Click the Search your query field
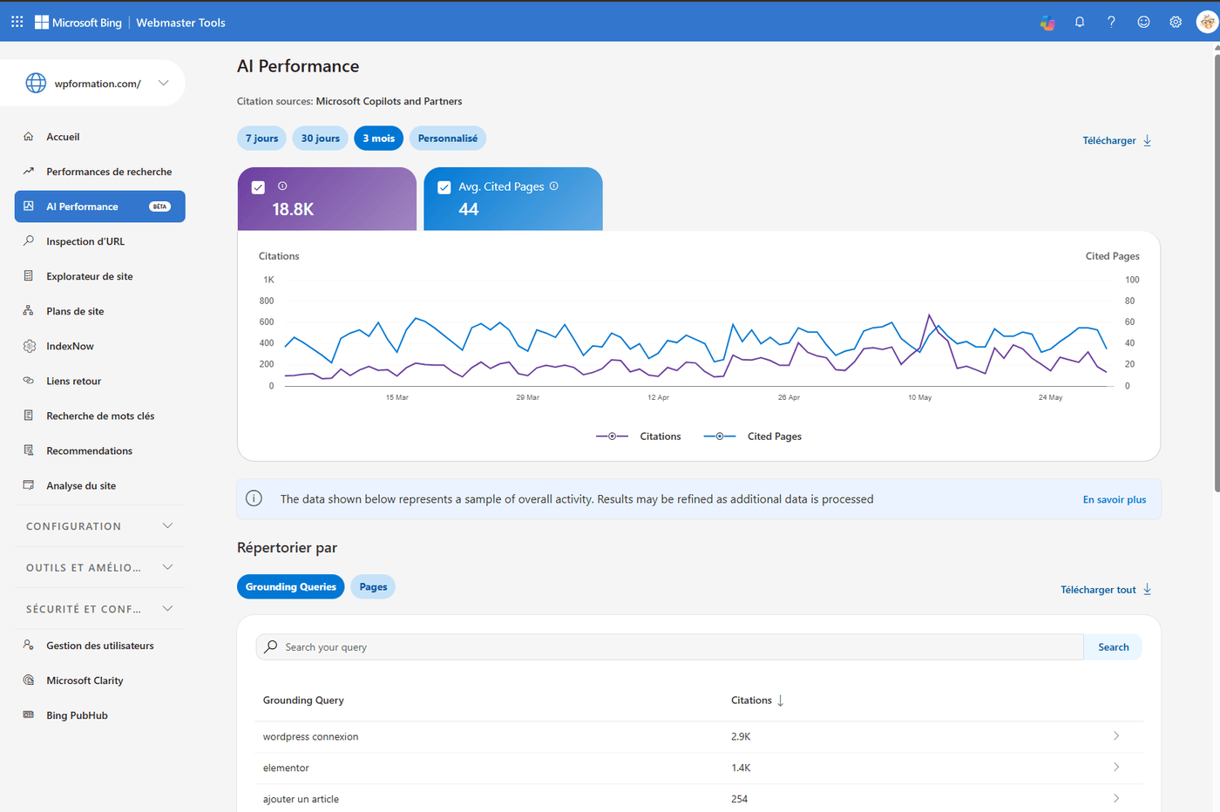This screenshot has height=812, width=1220. tap(670, 646)
